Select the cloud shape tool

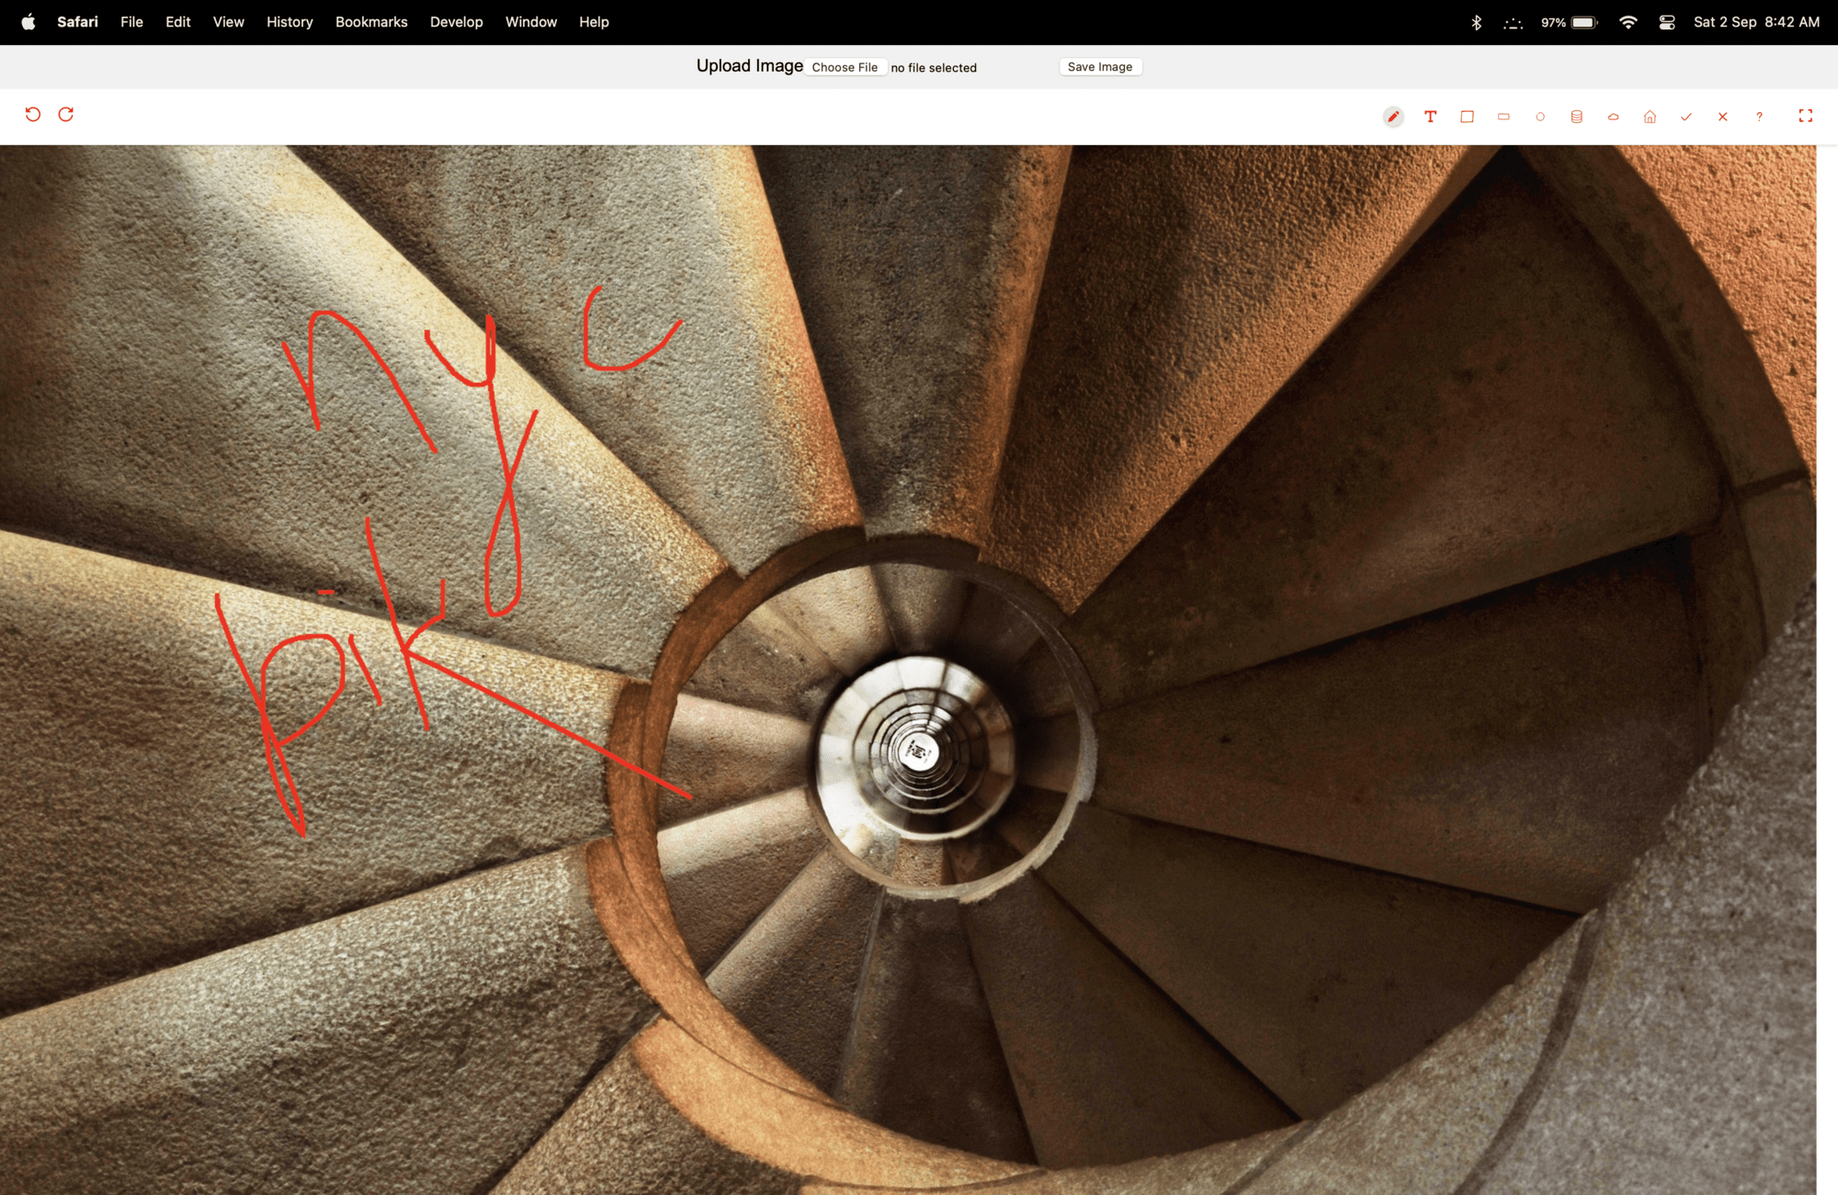point(1613,117)
